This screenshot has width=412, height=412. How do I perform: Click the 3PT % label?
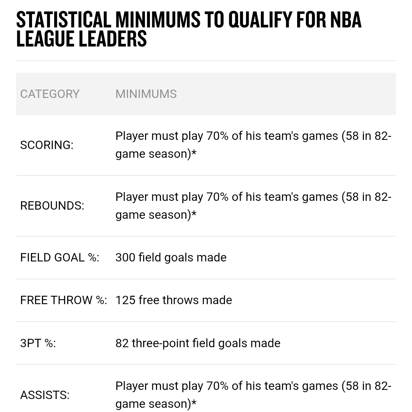(x=38, y=343)
